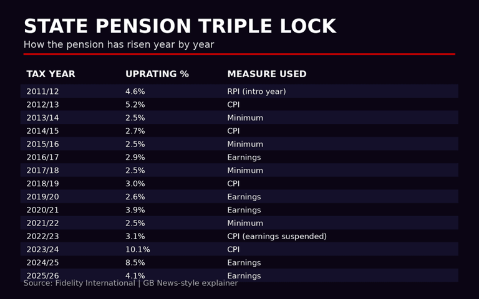Click the red divider line under the subtitle
Viewport: 479px width, 299px height.
click(239, 54)
